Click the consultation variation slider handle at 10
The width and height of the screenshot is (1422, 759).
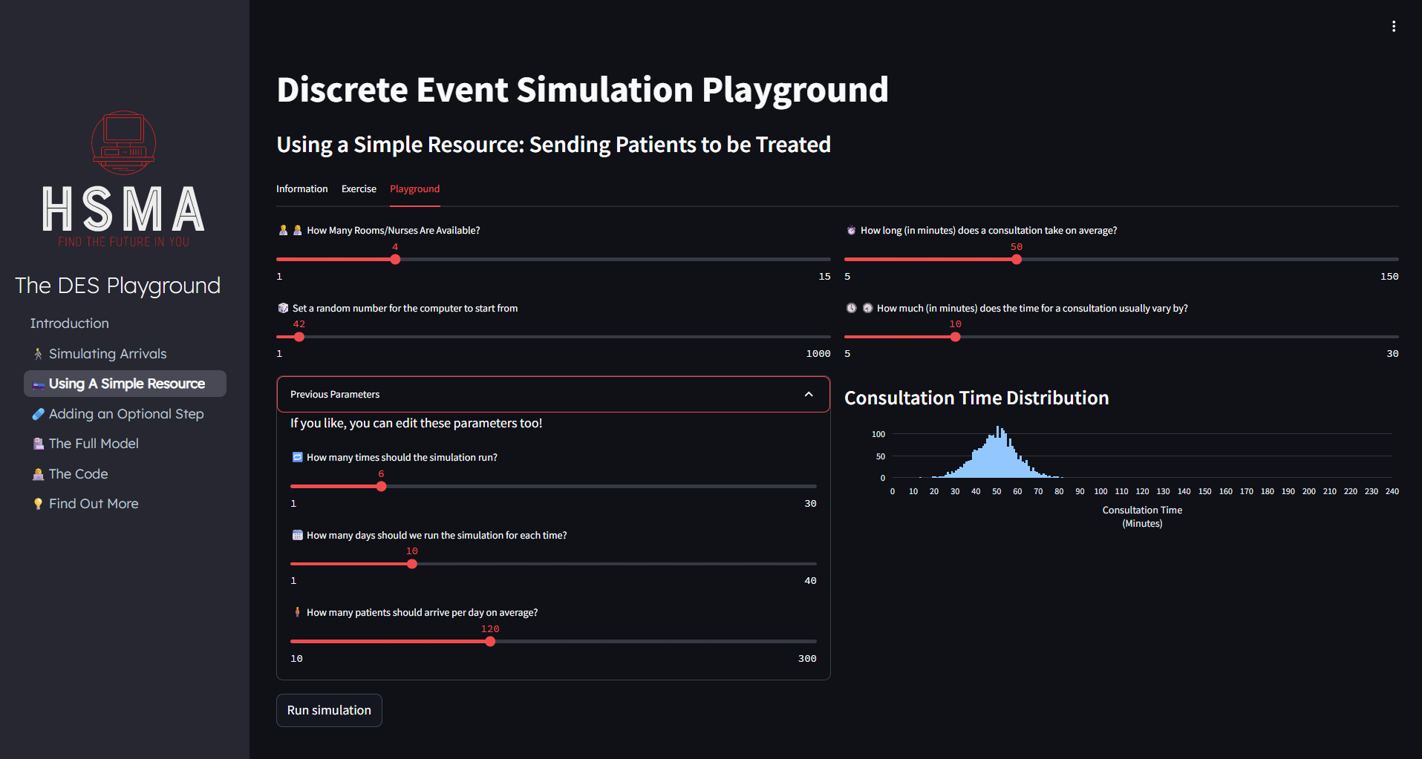[956, 337]
